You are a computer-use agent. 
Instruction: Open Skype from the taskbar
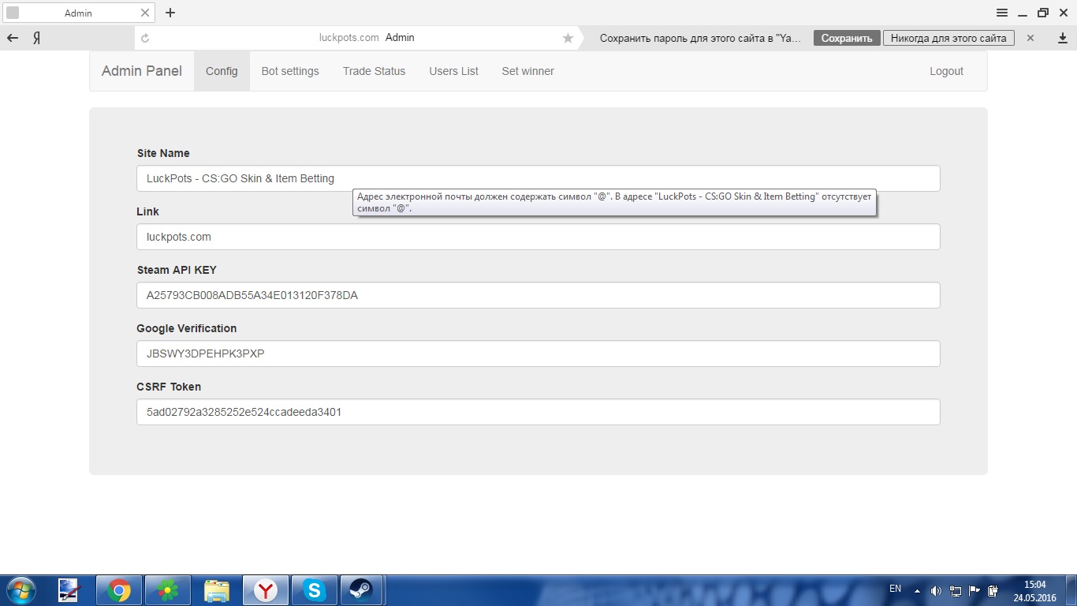click(315, 590)
